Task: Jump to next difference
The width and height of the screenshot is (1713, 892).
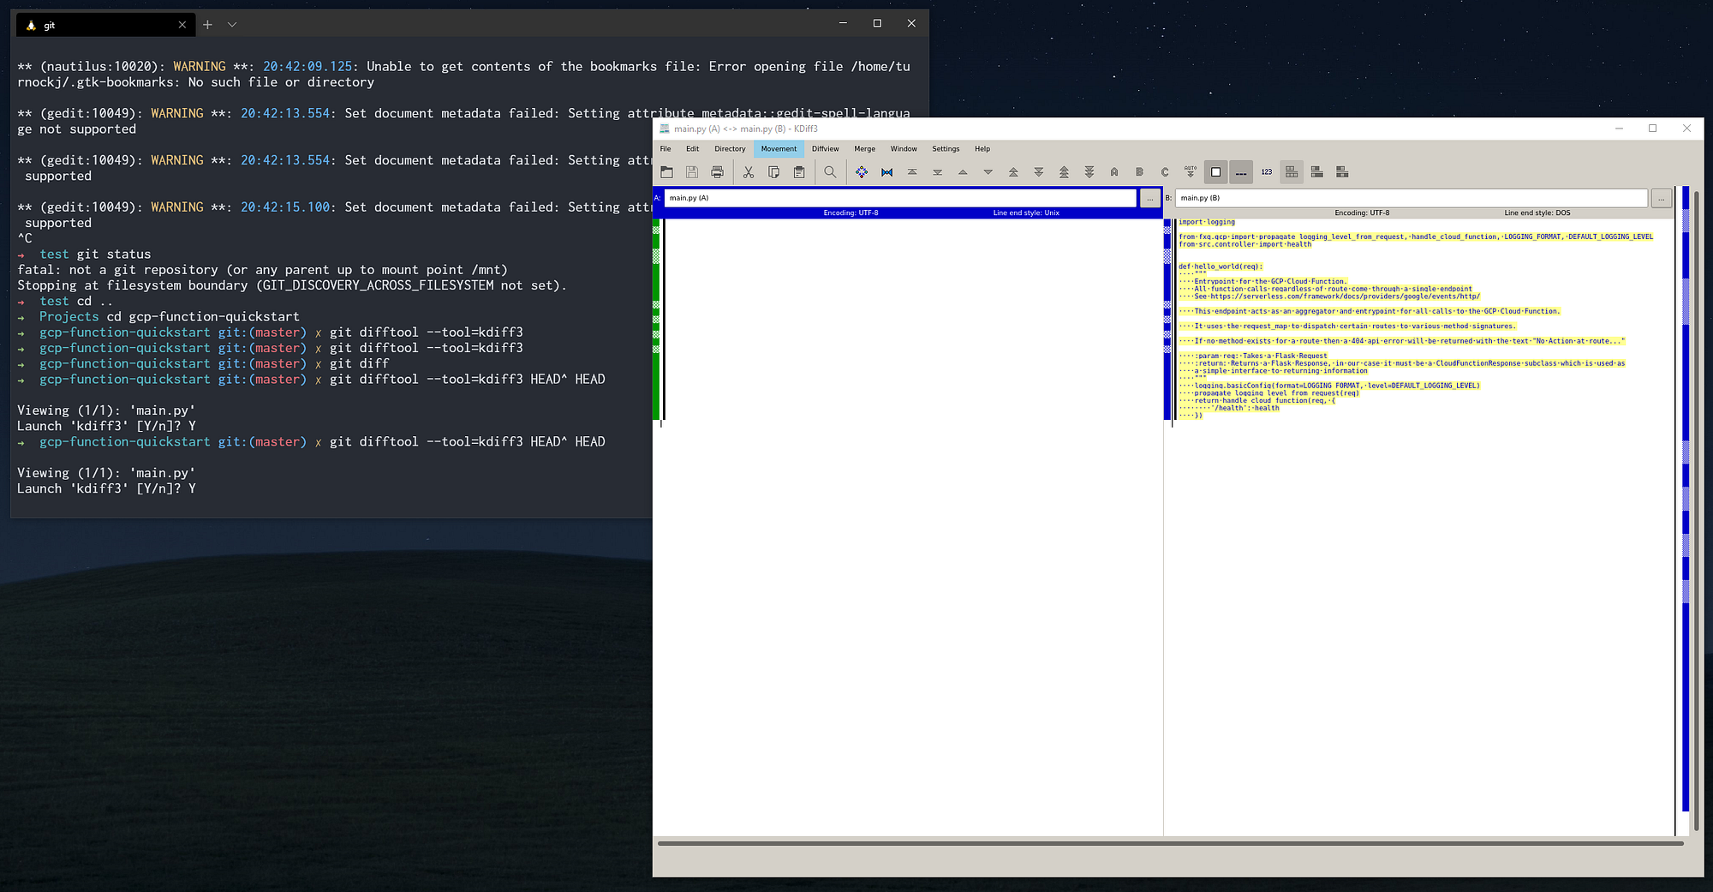Action: tap(988, 171)
